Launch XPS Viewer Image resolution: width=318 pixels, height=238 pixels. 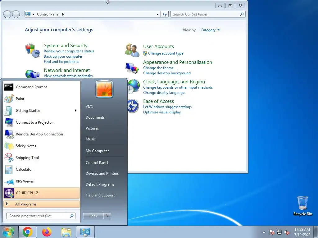[x=42, y=181]
